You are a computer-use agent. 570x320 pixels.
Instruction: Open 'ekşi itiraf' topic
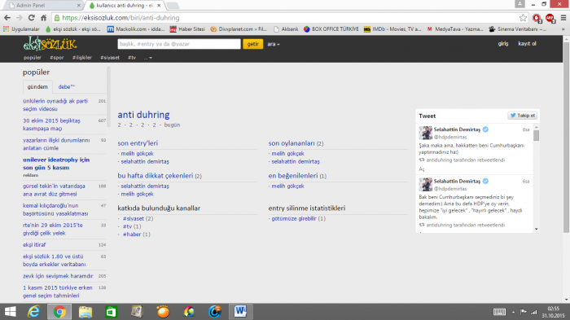tap(34, 245)
